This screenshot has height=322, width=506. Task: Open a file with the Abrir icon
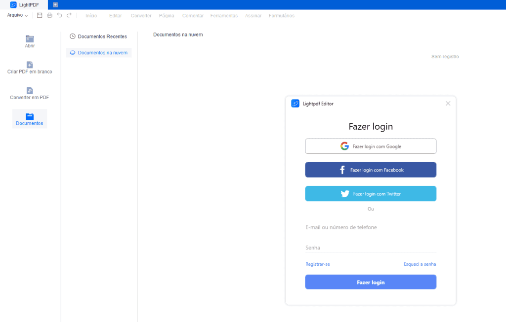pos(30,38)
